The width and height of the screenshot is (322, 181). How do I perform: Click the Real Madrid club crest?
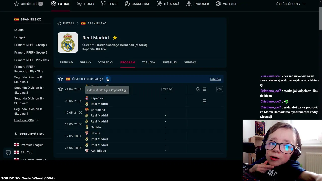68,42
